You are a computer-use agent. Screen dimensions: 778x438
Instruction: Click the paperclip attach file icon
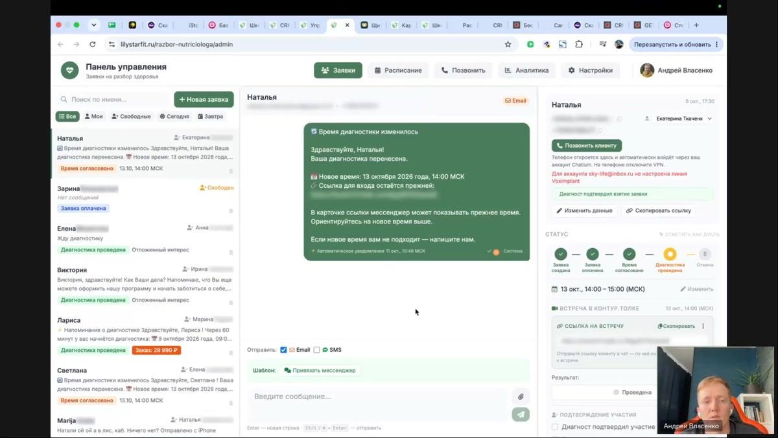pyautogui.click(x=520, y=397)
